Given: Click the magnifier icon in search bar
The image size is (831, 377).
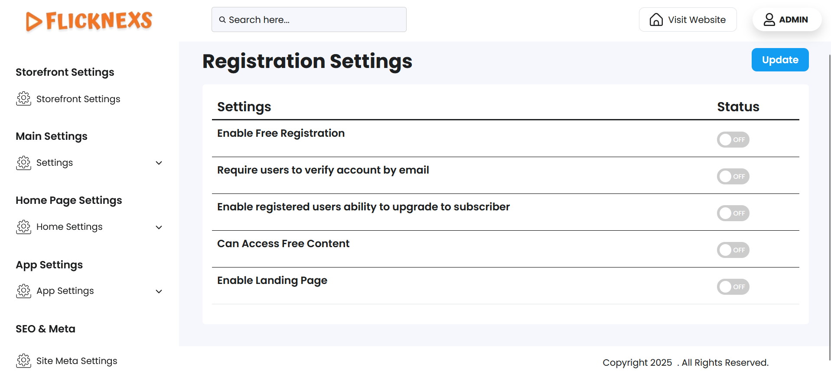Looking at the screenshot, I should coord(222,20).
